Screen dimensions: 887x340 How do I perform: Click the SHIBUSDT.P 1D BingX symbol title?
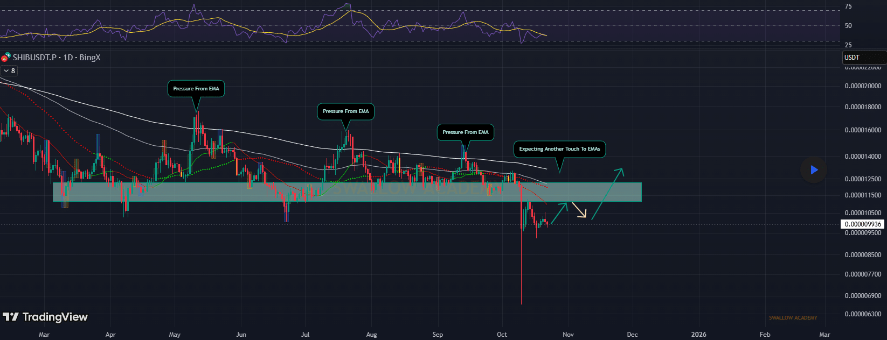pos(57,58)
